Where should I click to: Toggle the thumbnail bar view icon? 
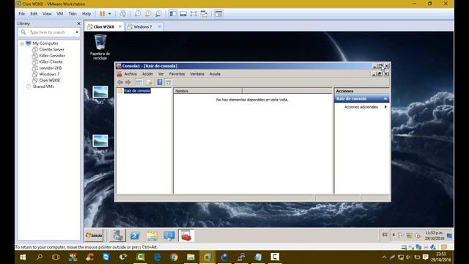click(183, 14)
